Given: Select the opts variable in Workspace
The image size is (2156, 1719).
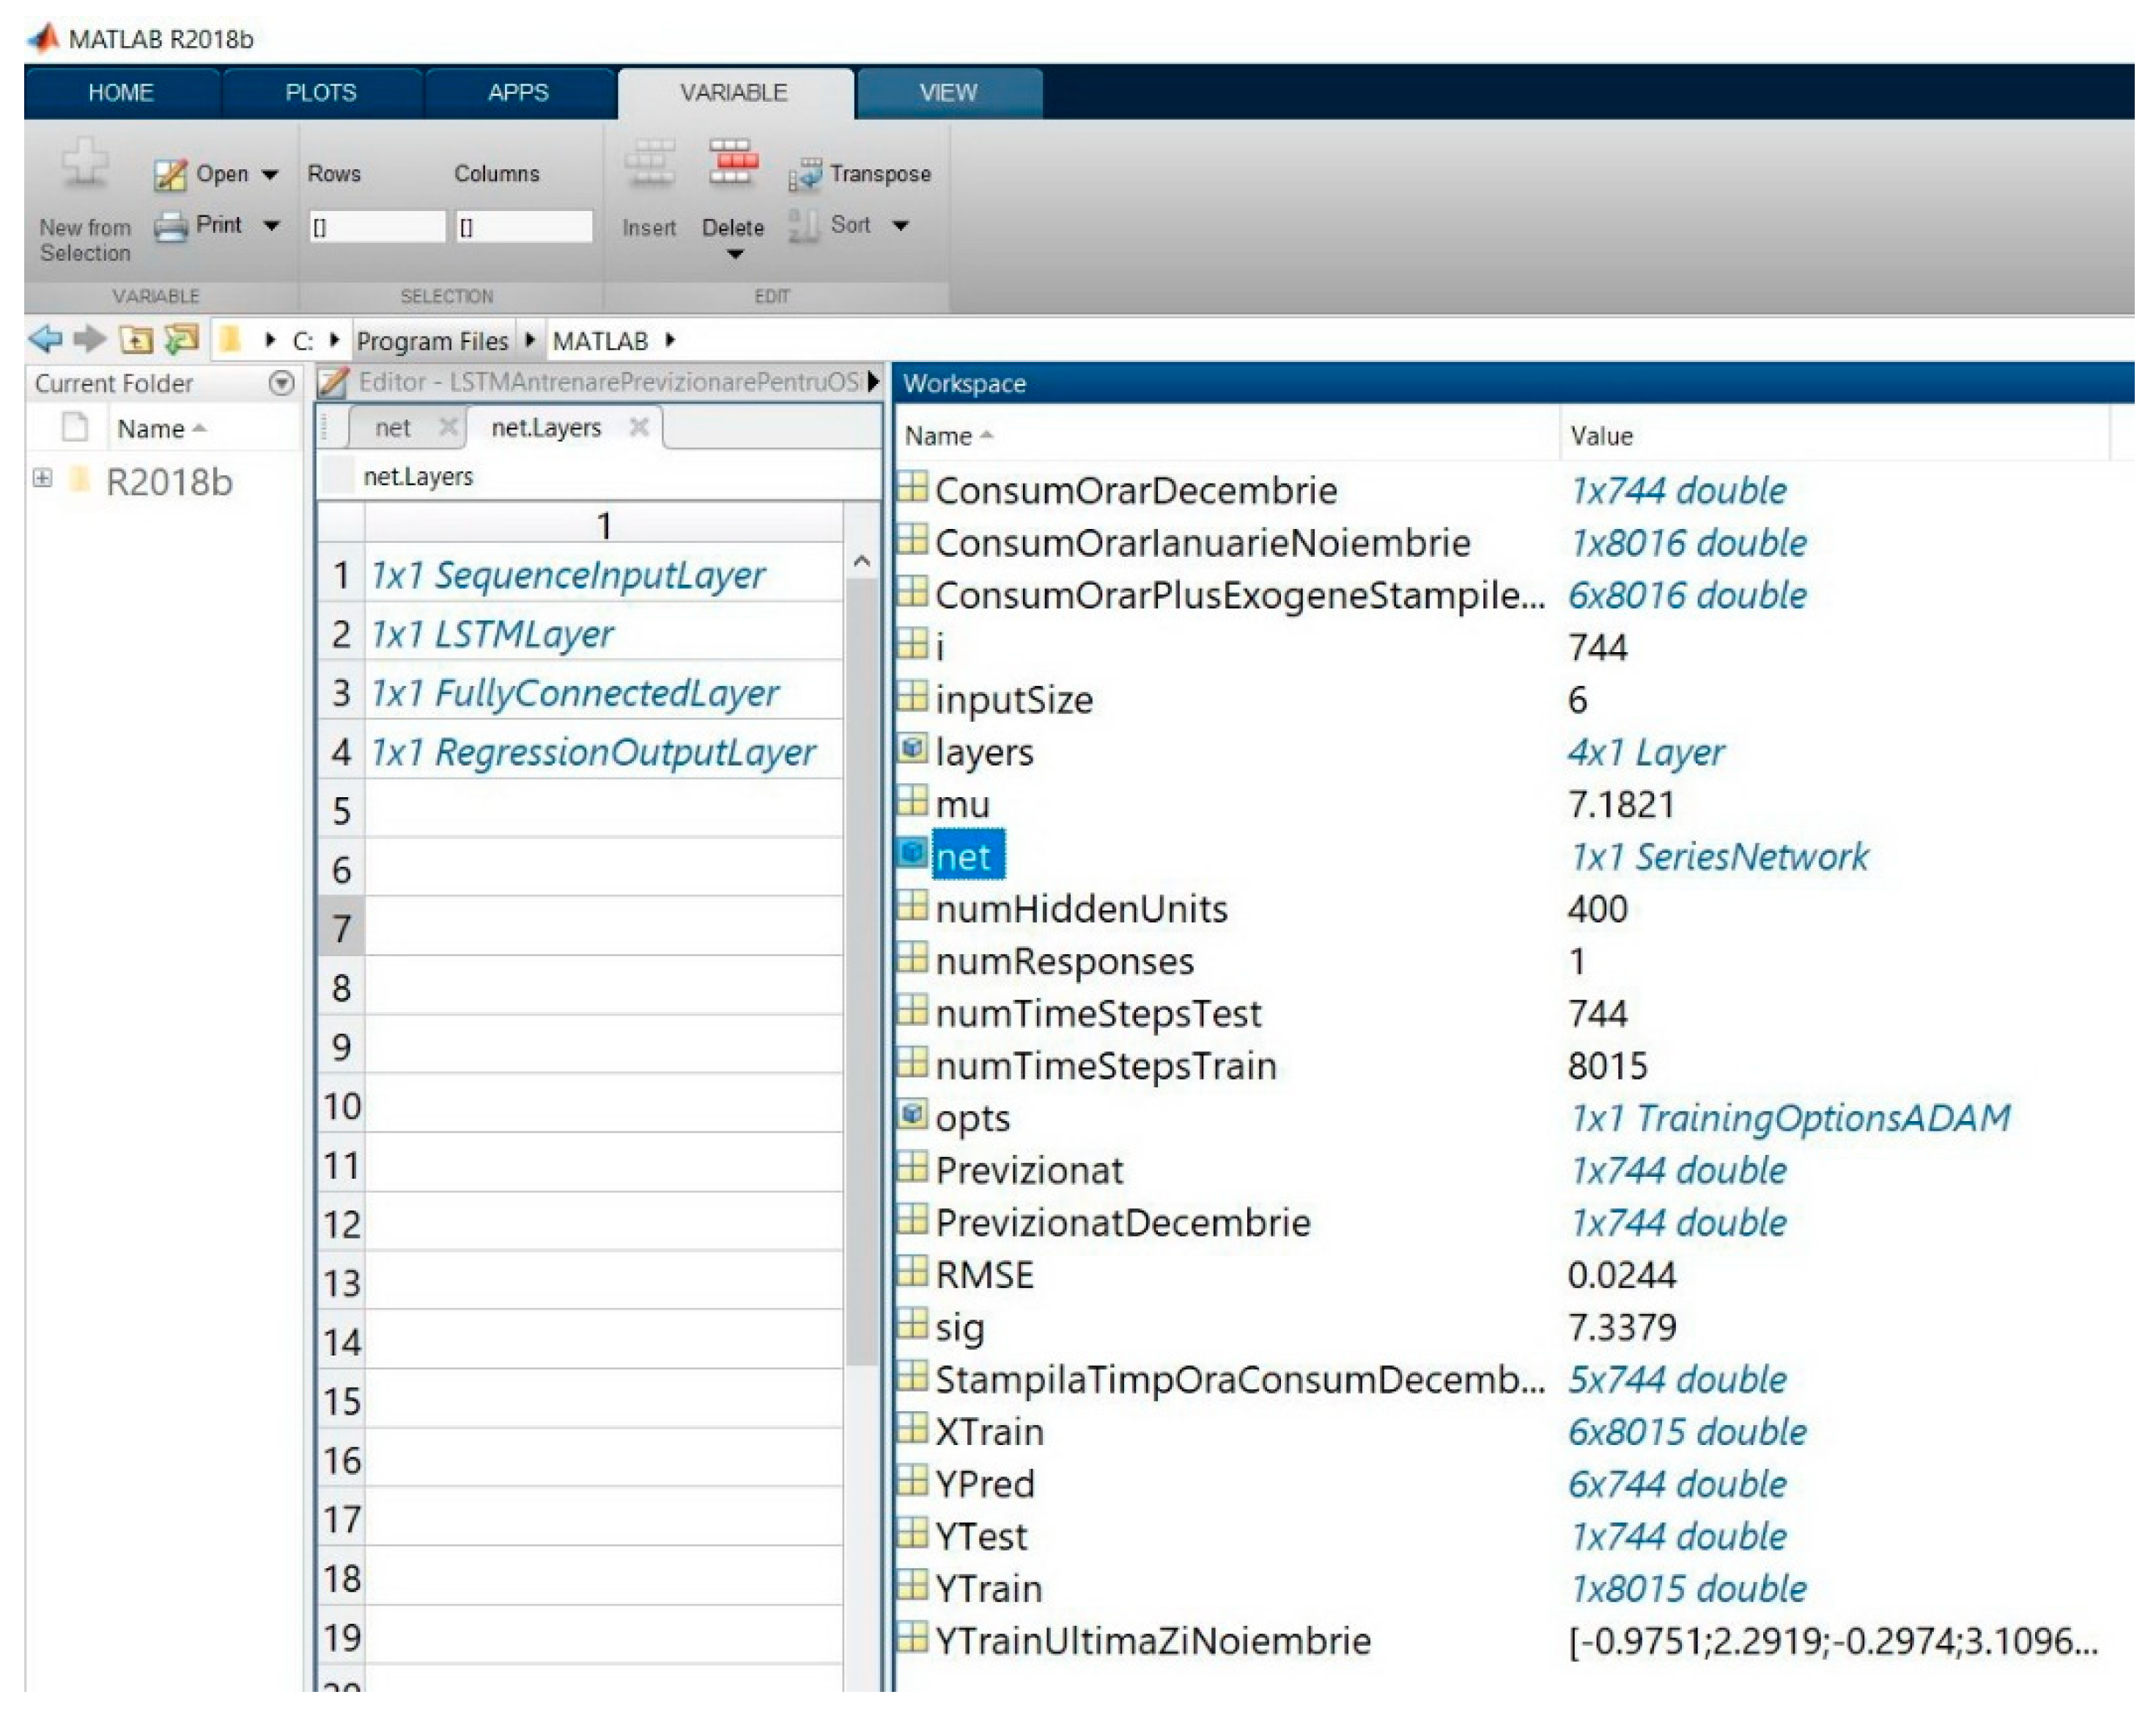Looking at the screenshot, I should pos(972,1118).
